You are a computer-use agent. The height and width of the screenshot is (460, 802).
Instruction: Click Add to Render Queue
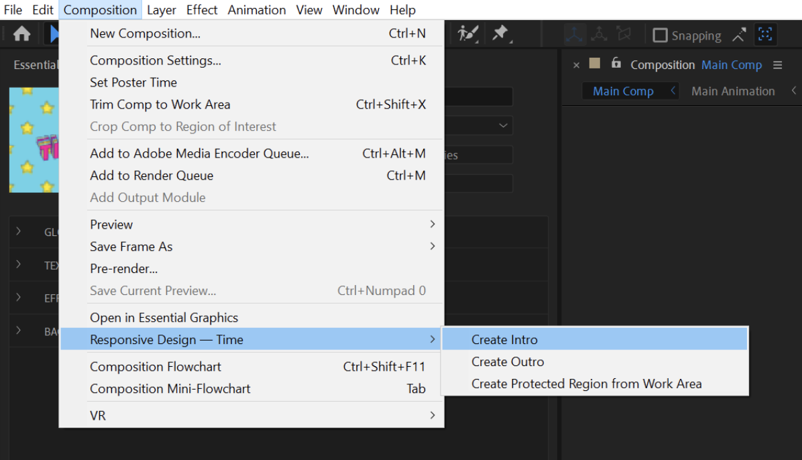point(152,175)
